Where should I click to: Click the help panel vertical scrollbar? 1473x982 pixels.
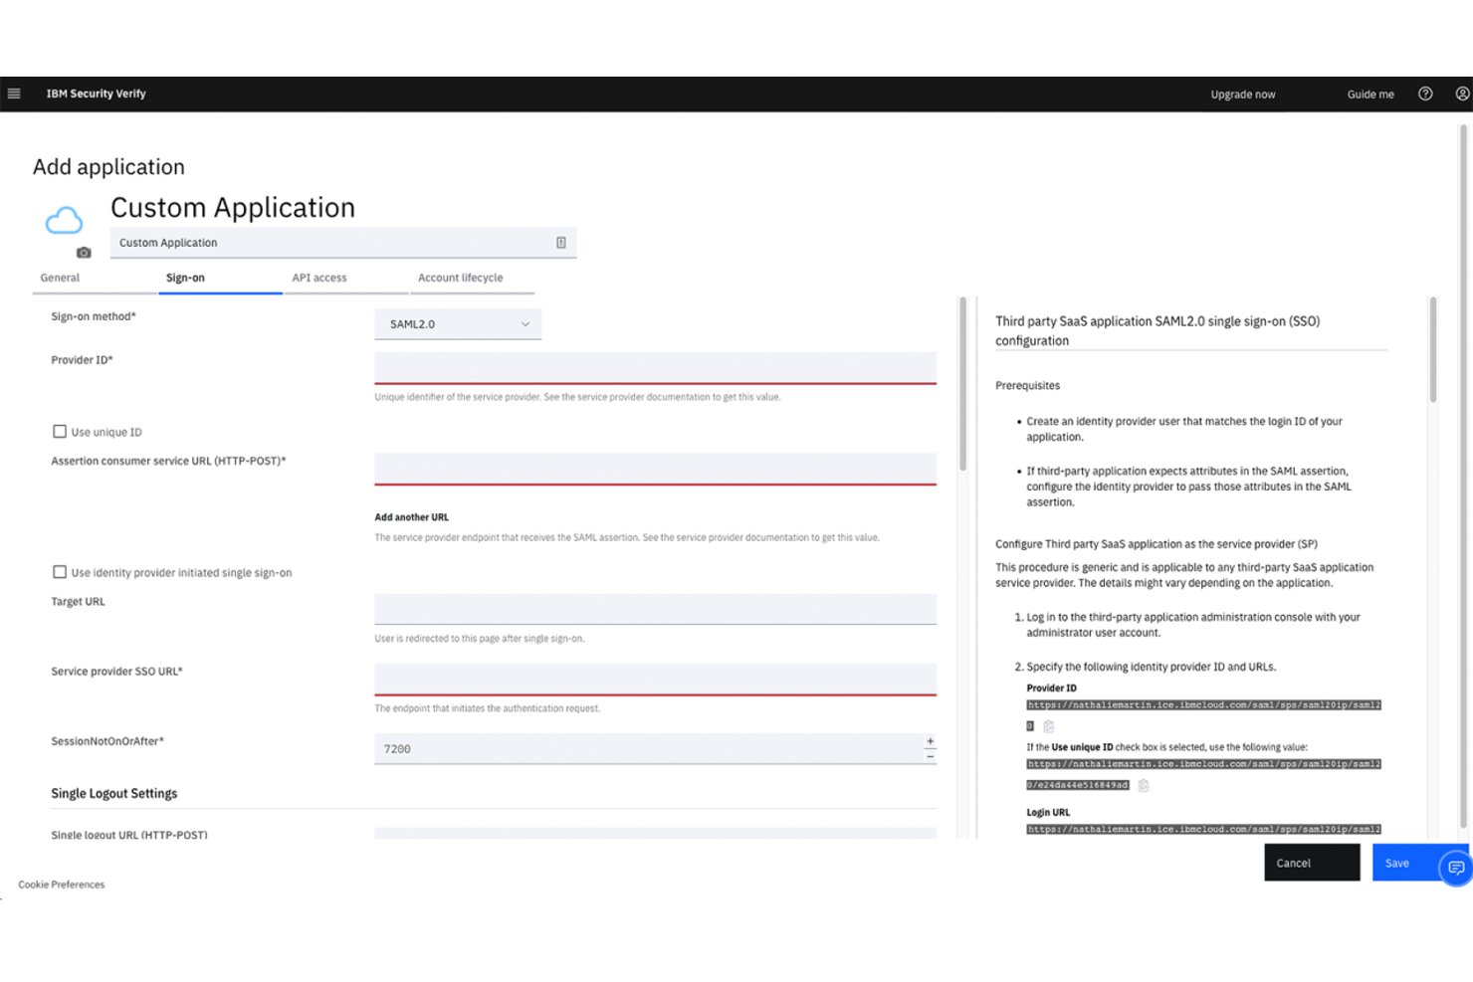click(x=1433, y=349)
